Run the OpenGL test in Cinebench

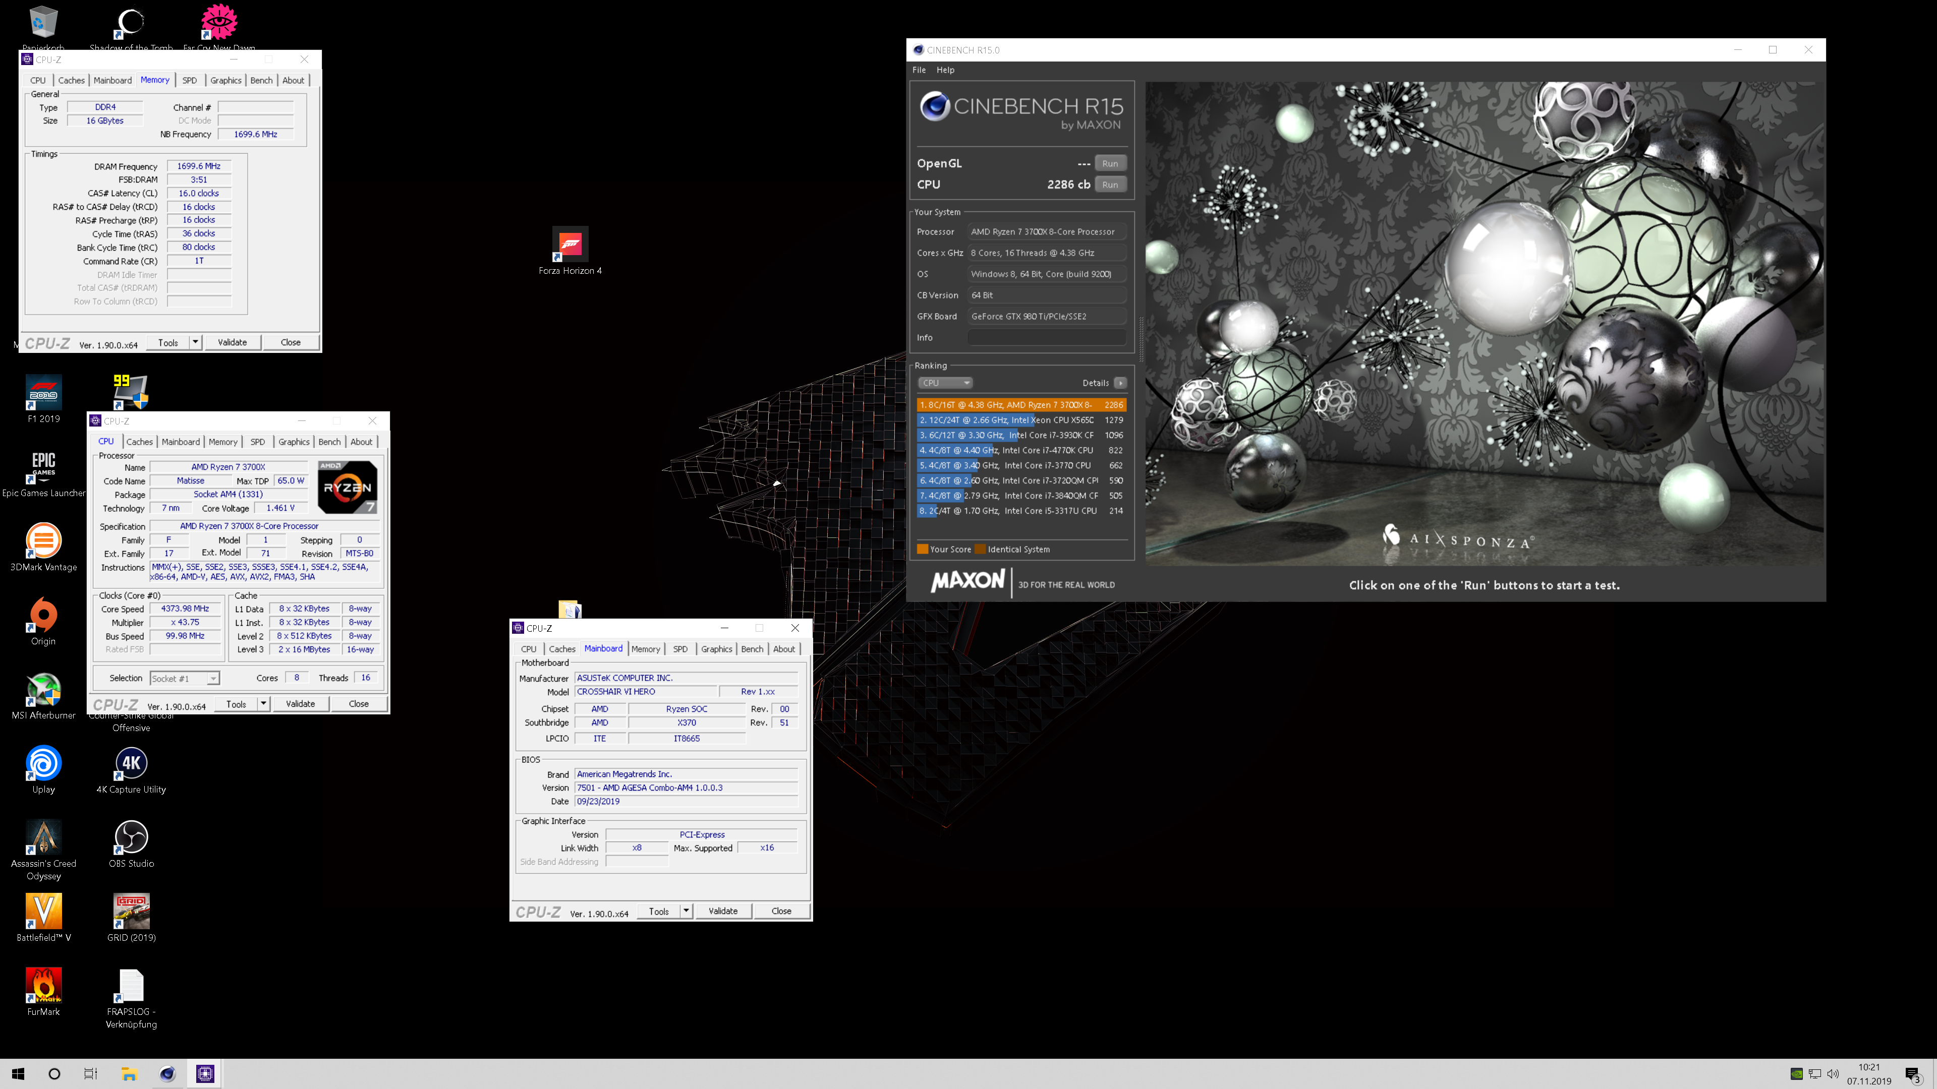[x=1110, y=163]
